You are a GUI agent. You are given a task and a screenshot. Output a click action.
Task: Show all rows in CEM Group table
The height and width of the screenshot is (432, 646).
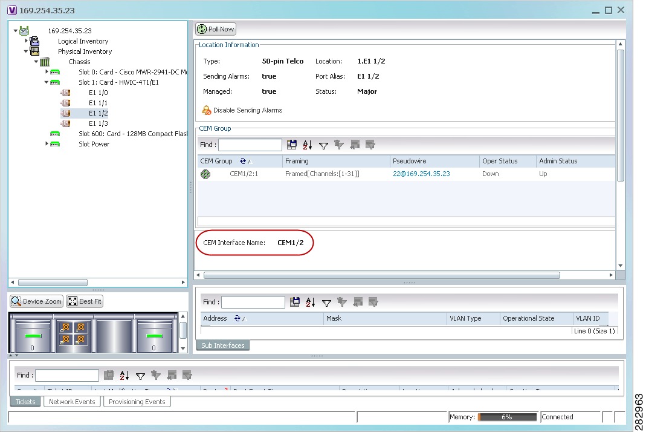[354, 145]
